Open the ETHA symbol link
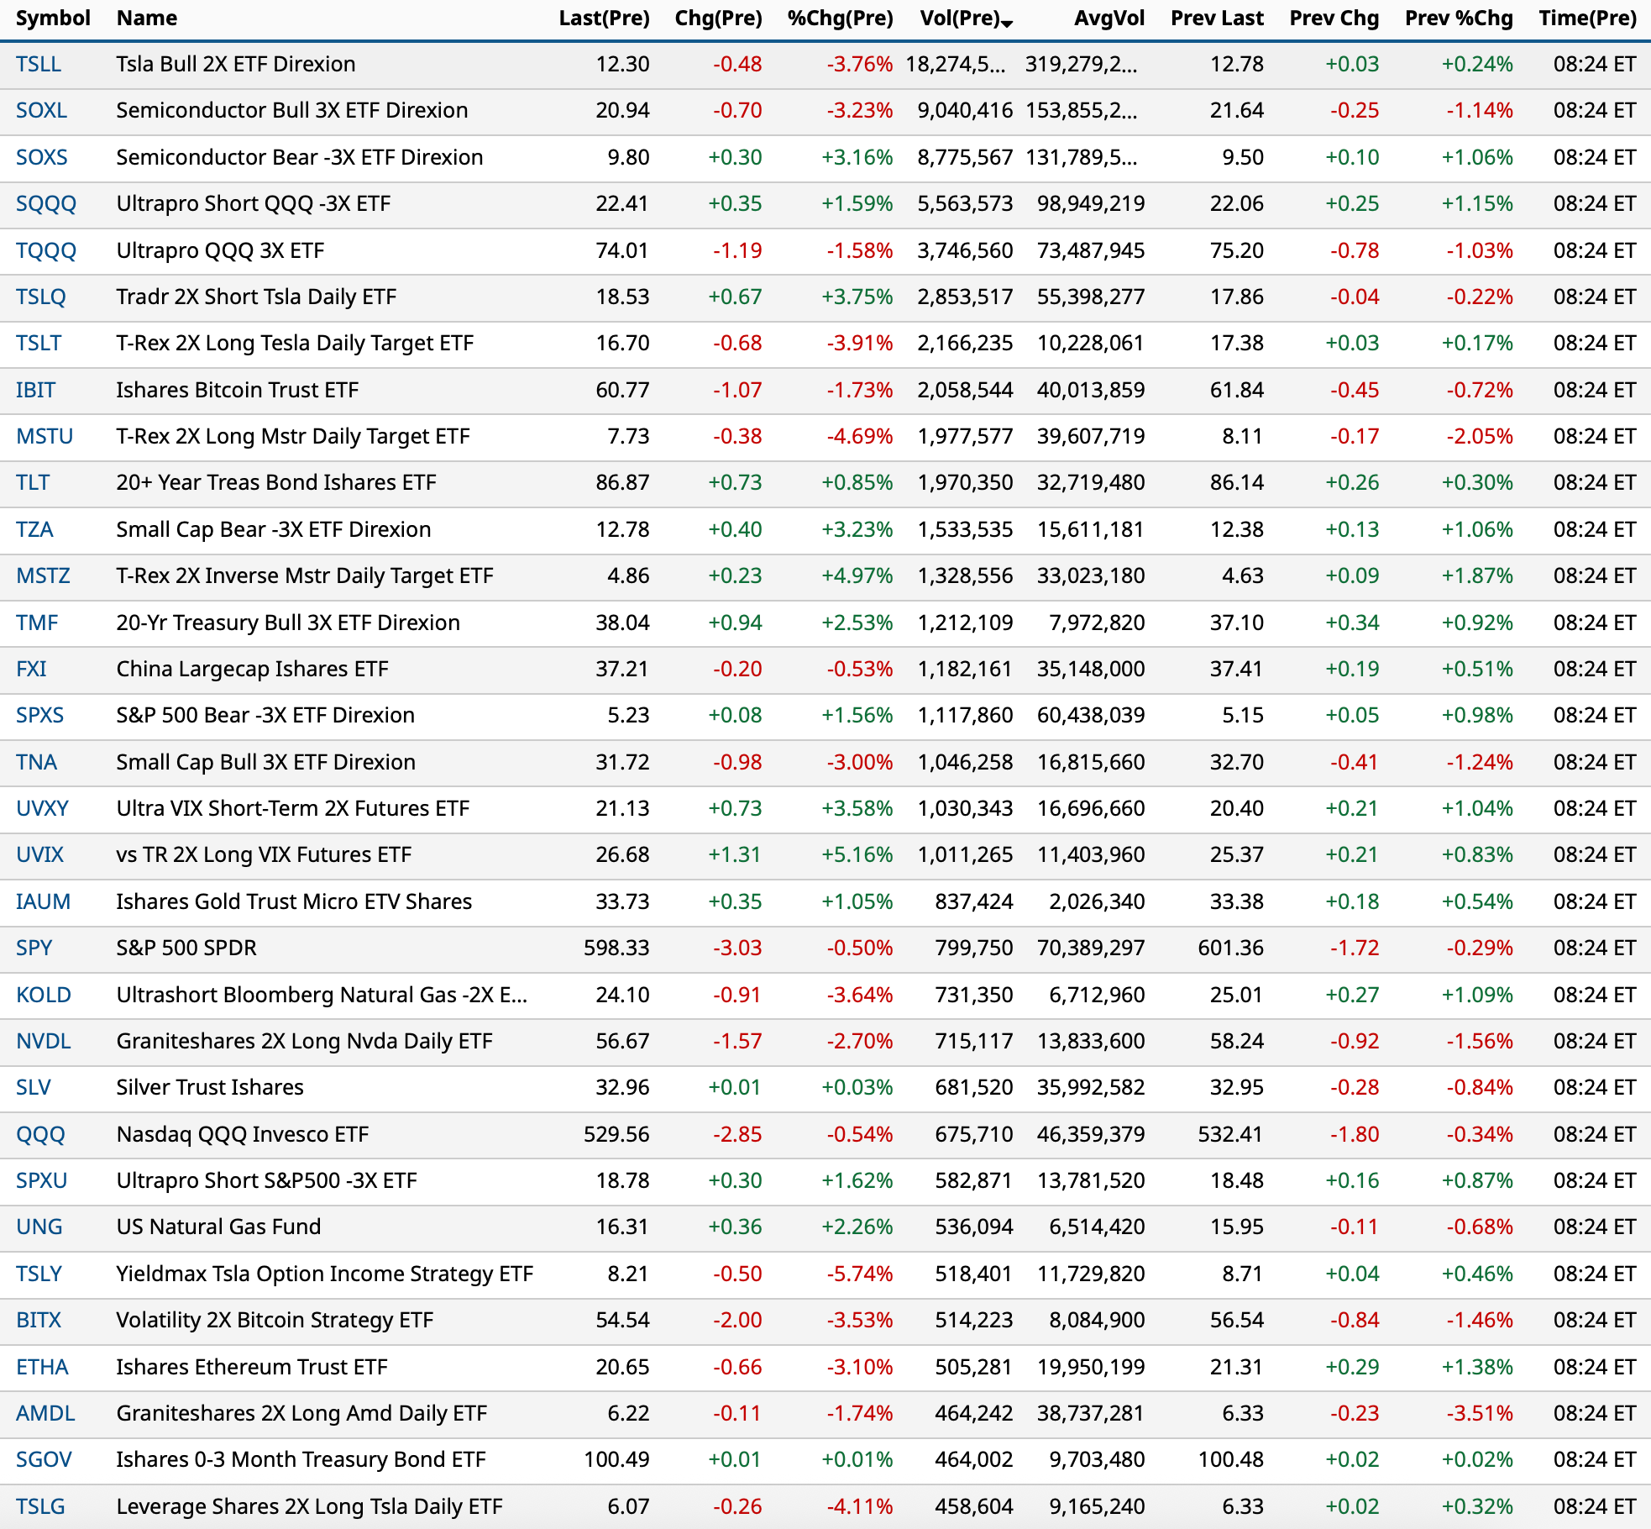Viewport: 1651px width, 1529px height. coord(42,1367)
